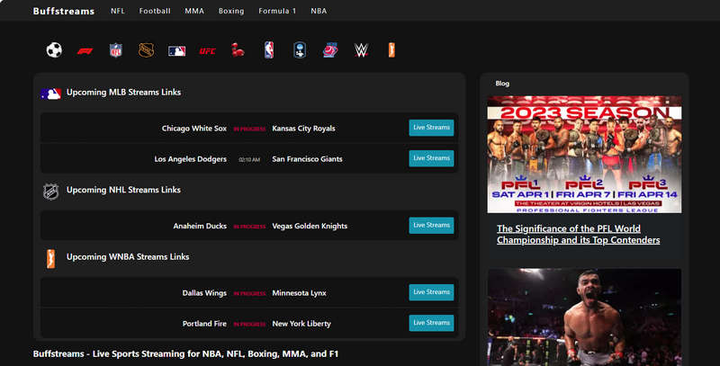720x366 pixels.
Task: Click In Progress status for White Sox game
Action: (249, 129)
